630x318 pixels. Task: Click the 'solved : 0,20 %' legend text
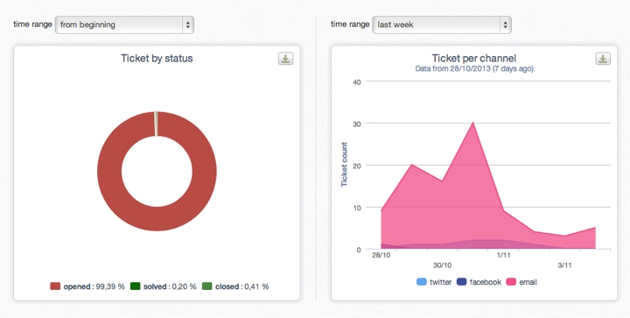tap(170, 286)
